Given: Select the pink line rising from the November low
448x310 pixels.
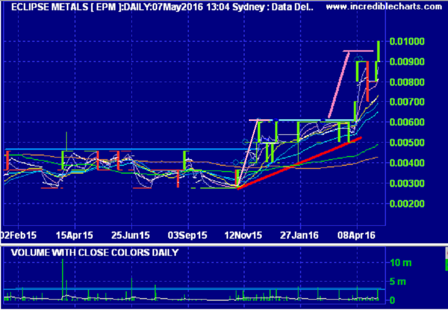Looking at the screenshot, I should [x=247, y=153].
